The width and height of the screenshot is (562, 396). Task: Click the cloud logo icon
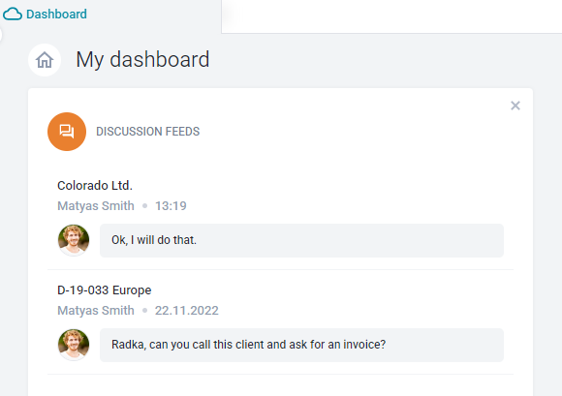pyautogui.click(x=13, y=14)
